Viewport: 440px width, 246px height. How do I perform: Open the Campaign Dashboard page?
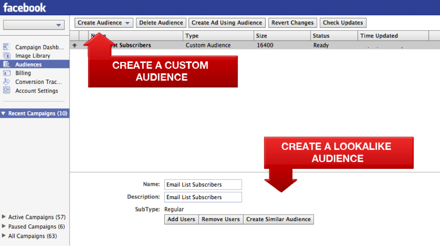click(x=39, y=47)
